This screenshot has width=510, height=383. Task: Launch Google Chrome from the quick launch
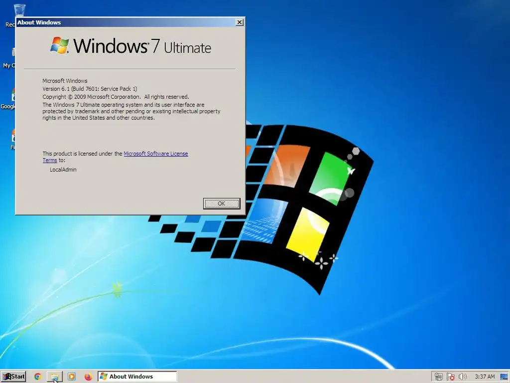click(38, 377)
